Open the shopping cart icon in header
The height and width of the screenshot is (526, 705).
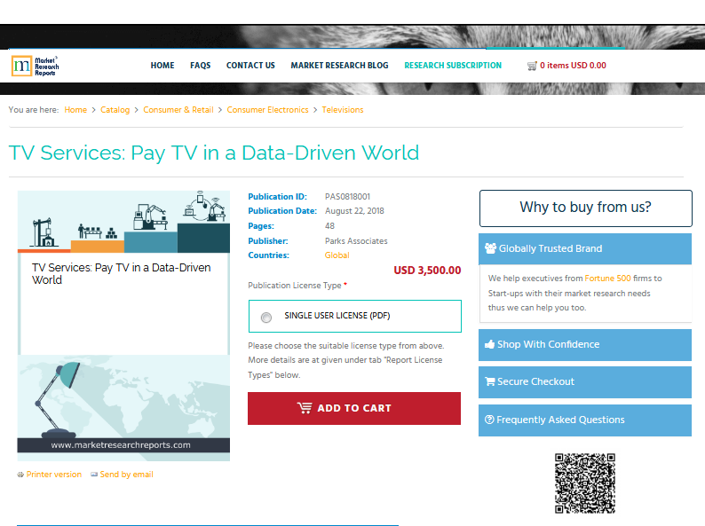click(x=532, y=66)
